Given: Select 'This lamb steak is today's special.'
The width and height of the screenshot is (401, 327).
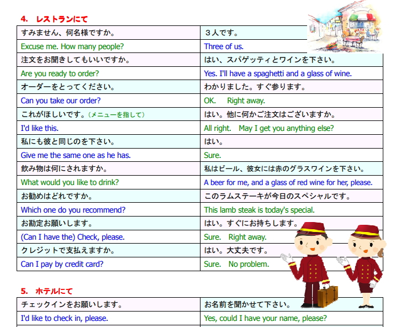Looking at the screenshot, I should pyautogui.click(x=259, y=210).
